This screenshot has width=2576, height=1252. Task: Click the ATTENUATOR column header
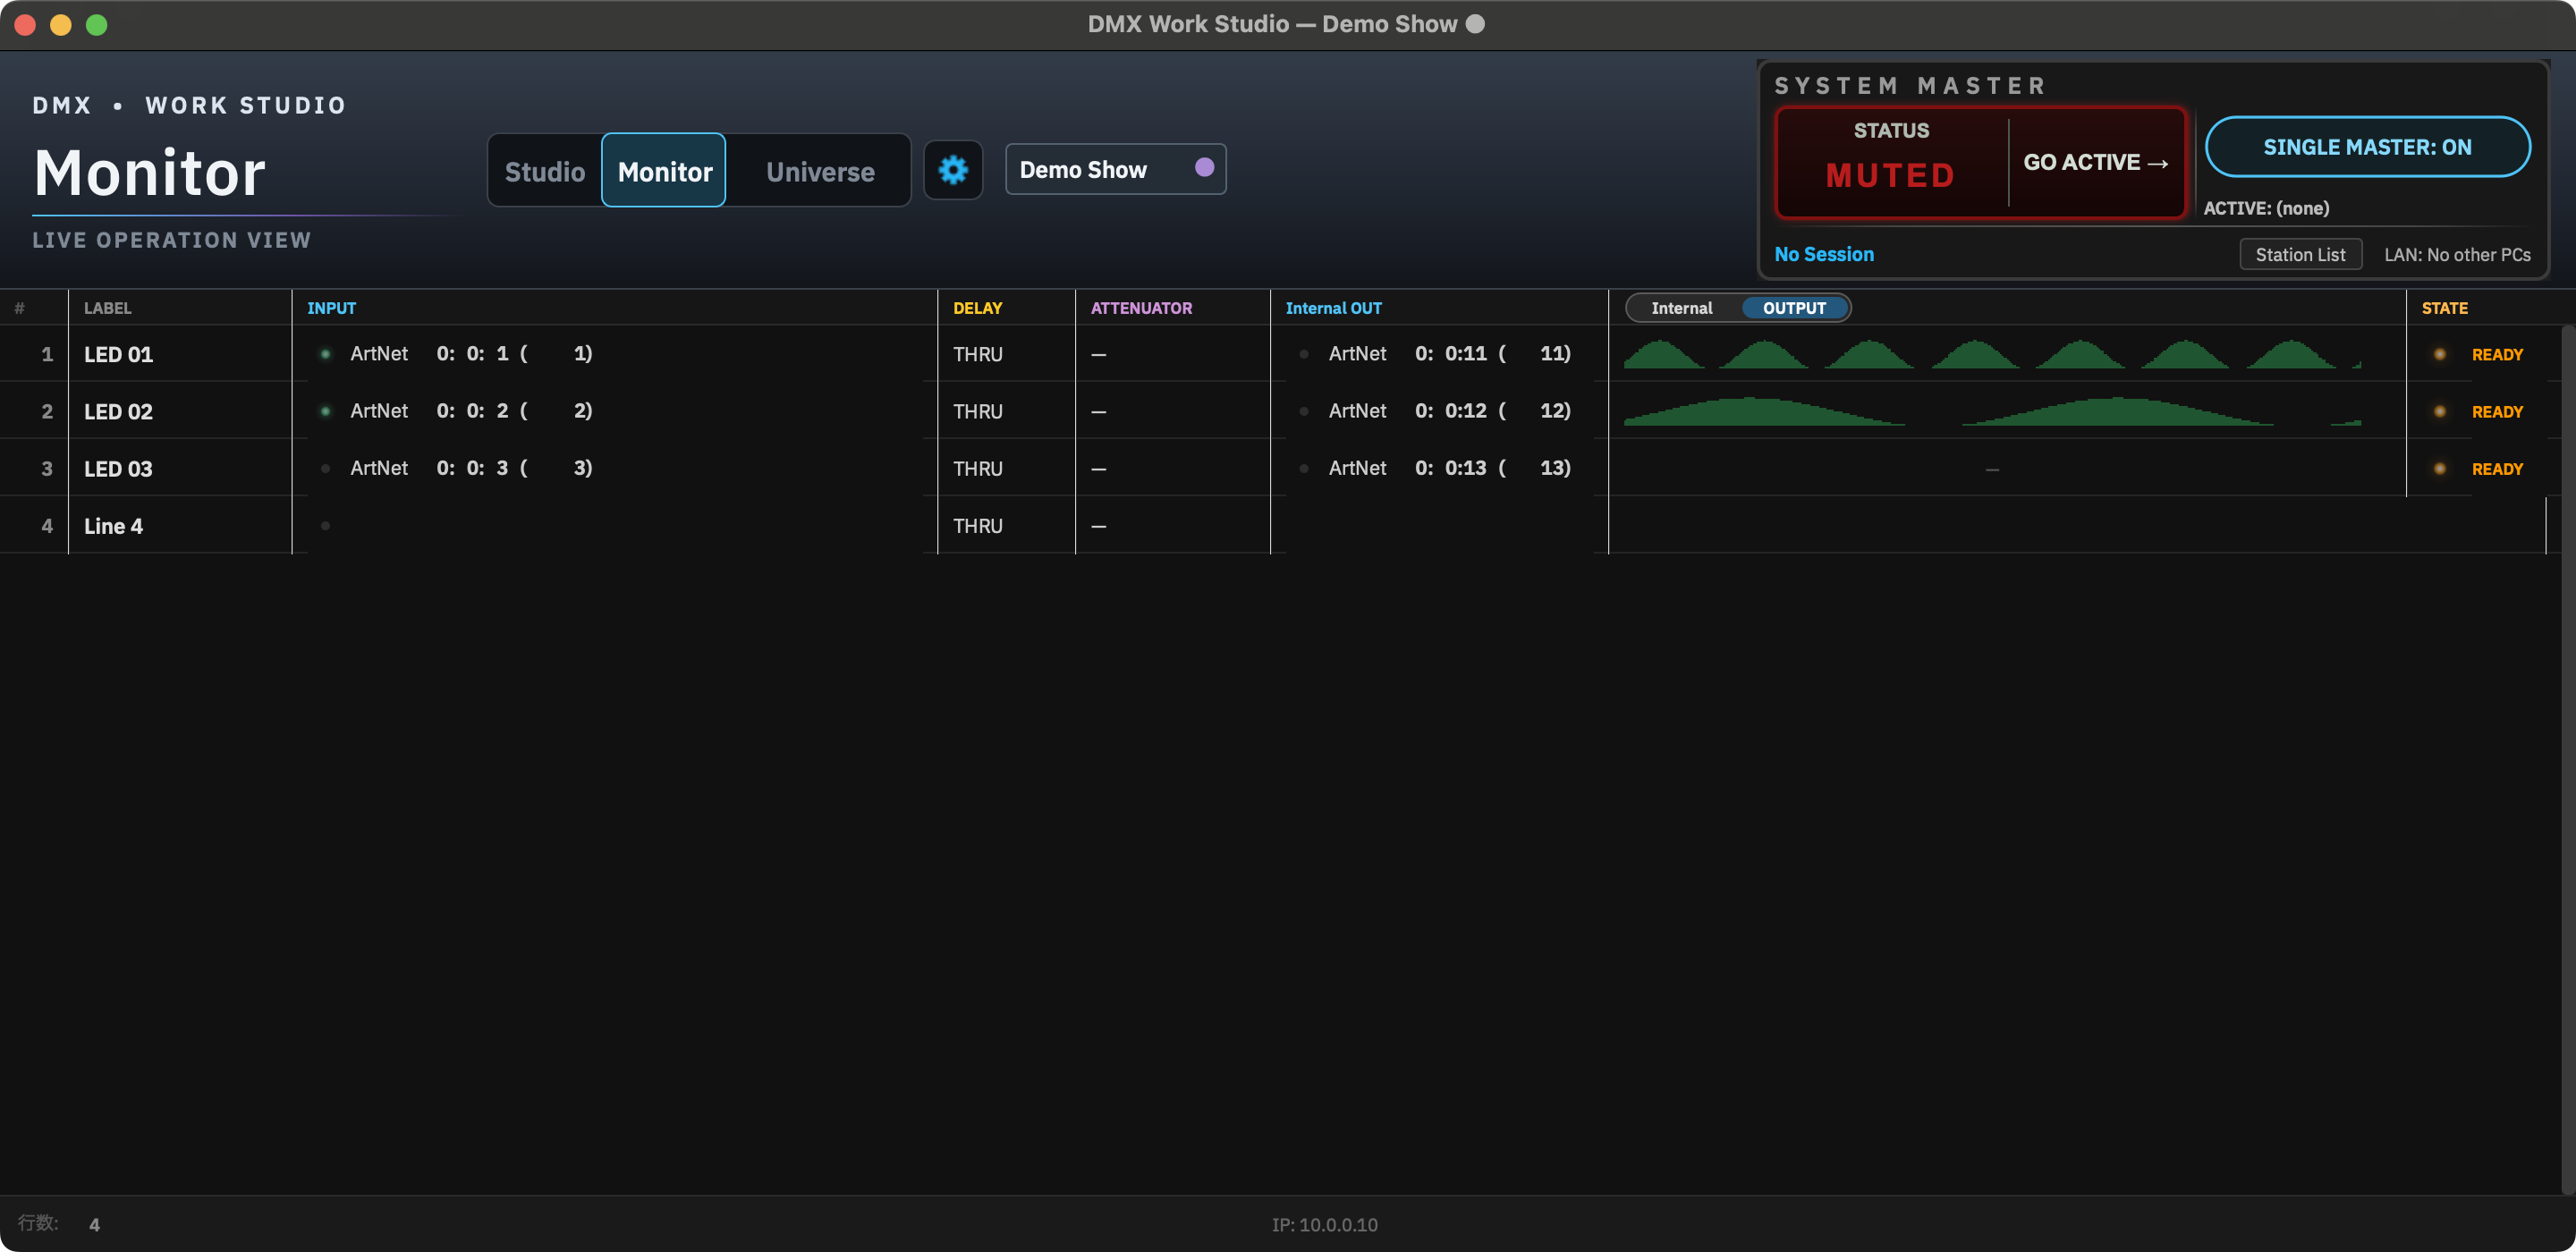click(1141, 308)
